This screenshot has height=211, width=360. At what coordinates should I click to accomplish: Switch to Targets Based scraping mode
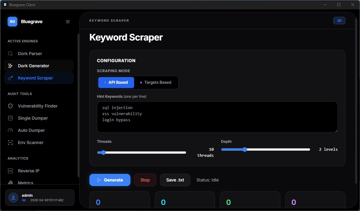(156, 82)
